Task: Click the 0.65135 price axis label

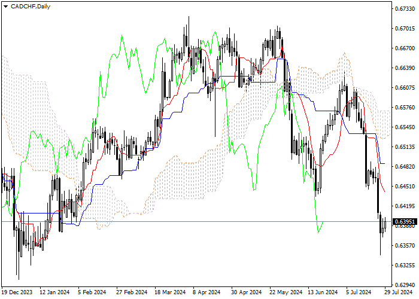Action: click(x=405, y=147)
